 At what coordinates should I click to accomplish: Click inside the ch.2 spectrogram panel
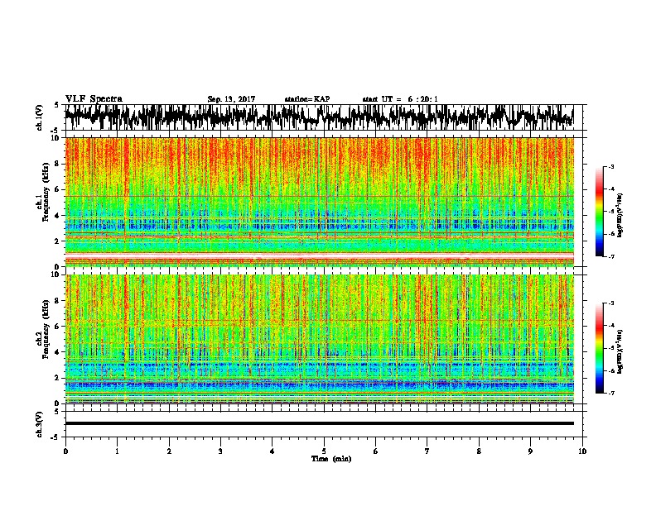point(319,339)
